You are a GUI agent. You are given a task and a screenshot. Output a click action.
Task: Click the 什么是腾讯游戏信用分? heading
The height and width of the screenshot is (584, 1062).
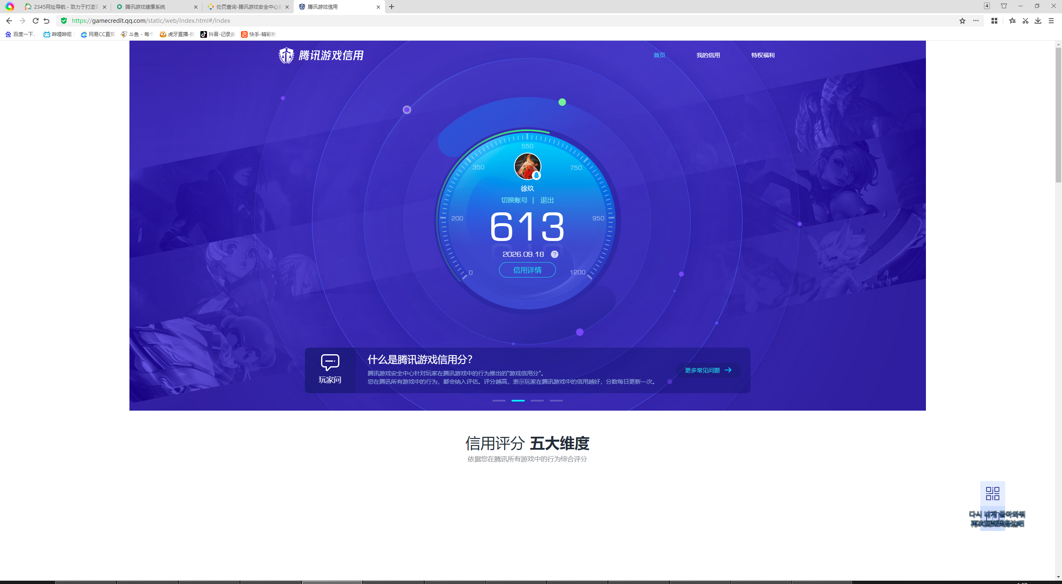click(x=420, y=360)
